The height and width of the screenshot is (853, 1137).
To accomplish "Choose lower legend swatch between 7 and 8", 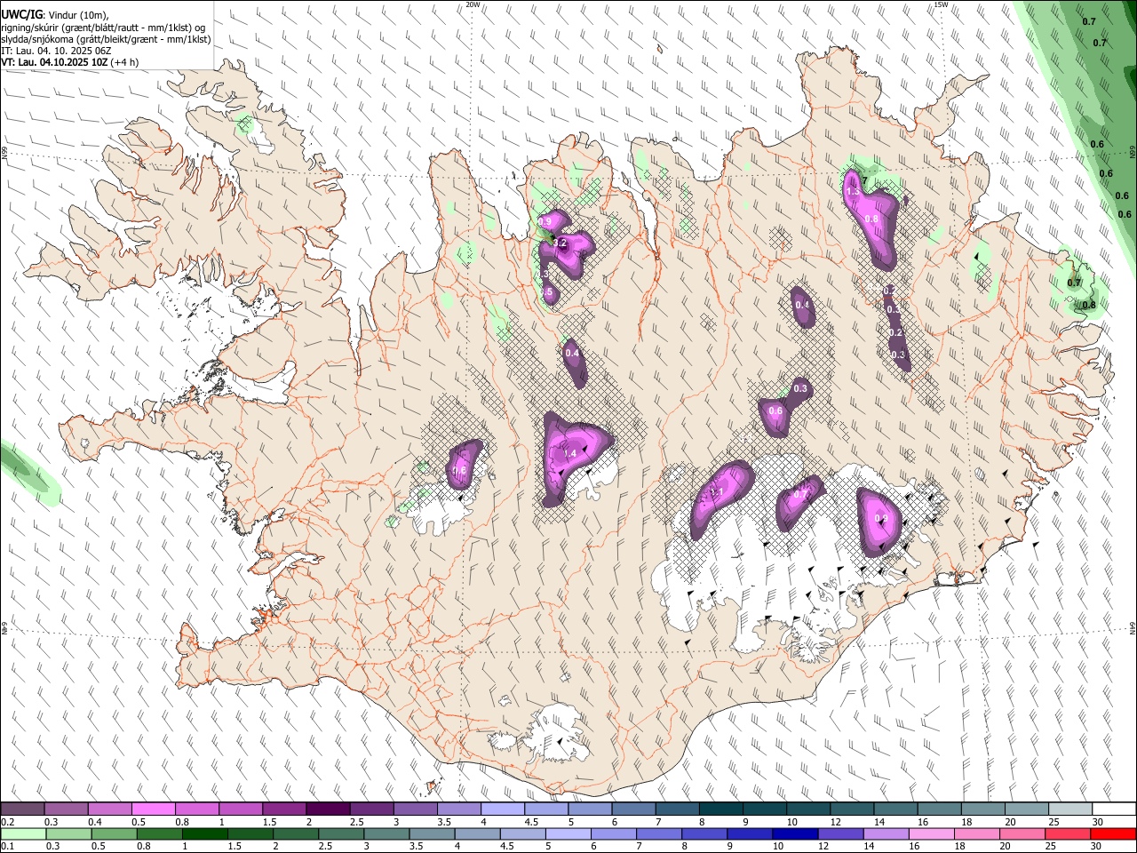I will coord(658,833).
